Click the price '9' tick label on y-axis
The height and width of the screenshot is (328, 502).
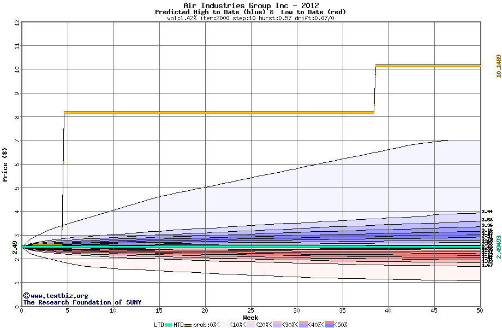point(17,93)
